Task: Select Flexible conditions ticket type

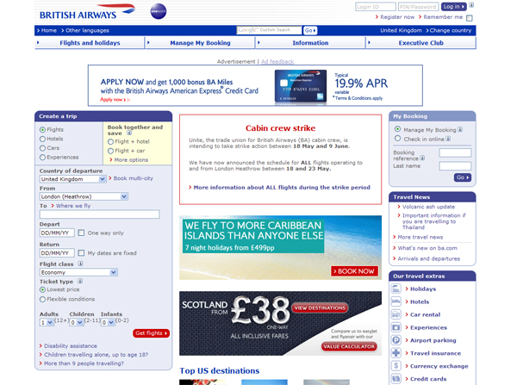Action: pos(42,299)
